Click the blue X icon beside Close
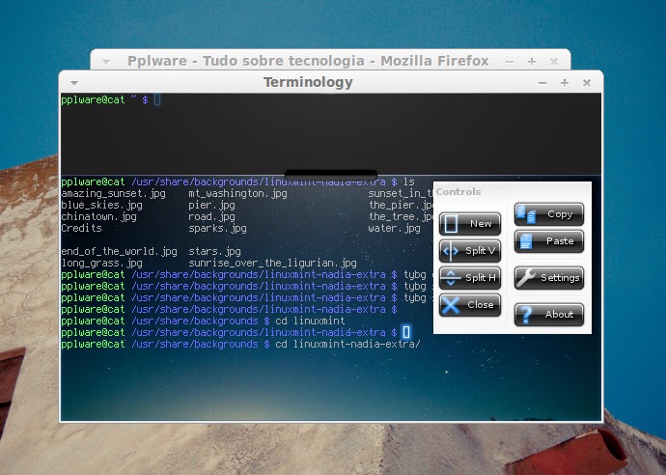Screen dimensions: 666x475 click(450, 305)
